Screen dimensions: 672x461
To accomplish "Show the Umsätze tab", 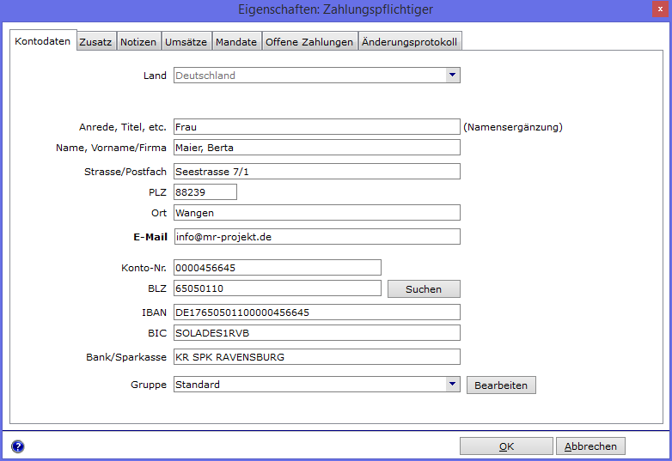I will click(x=186, y=42).
